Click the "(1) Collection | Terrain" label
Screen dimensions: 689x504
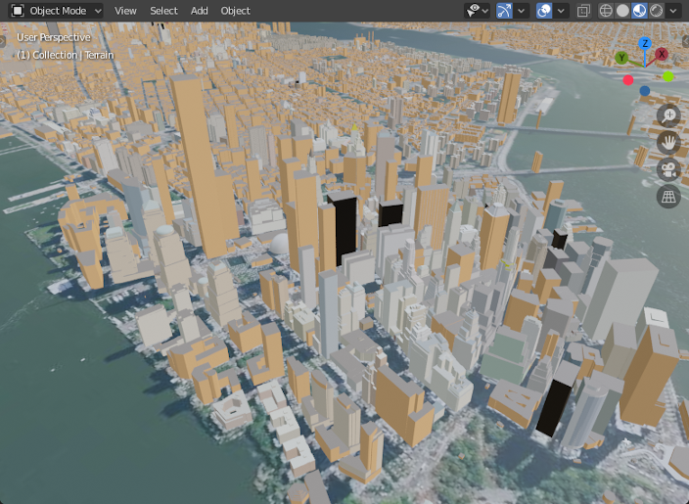(65, 55)
